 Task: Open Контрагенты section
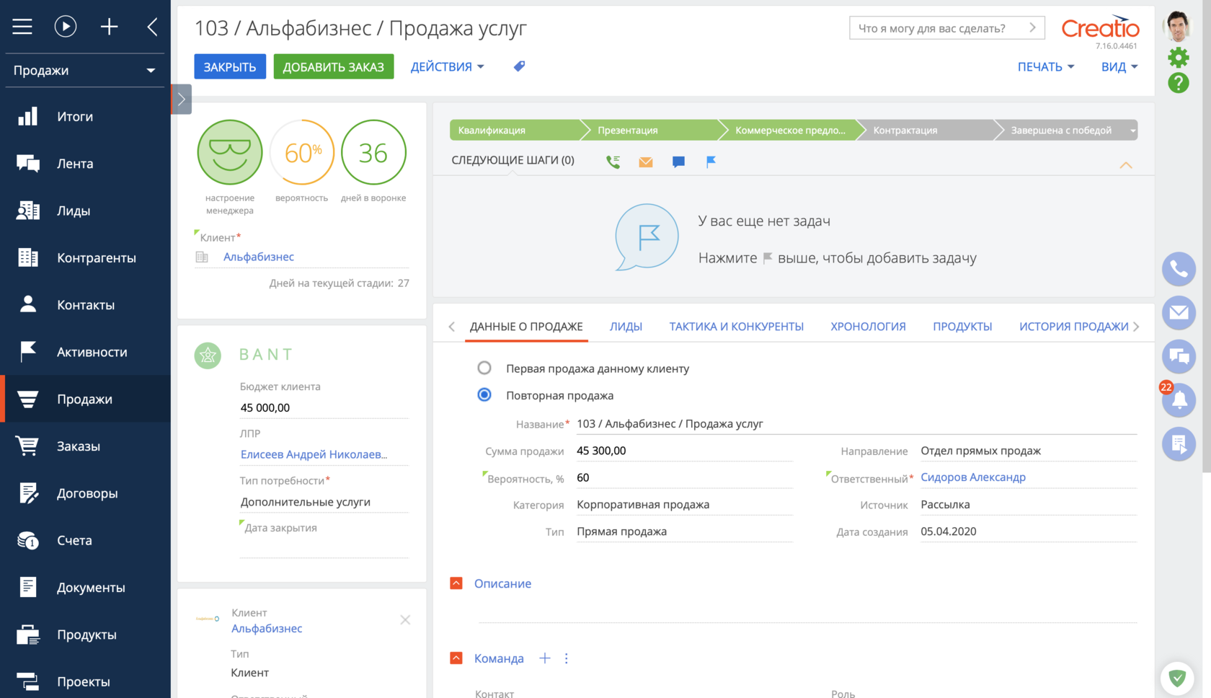point(85,258)
